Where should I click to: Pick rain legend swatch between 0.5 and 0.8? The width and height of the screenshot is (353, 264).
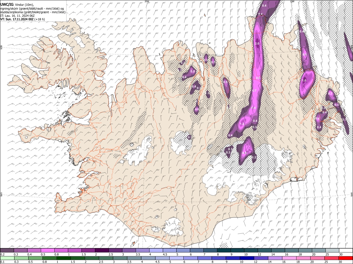[x=35, y=258]
